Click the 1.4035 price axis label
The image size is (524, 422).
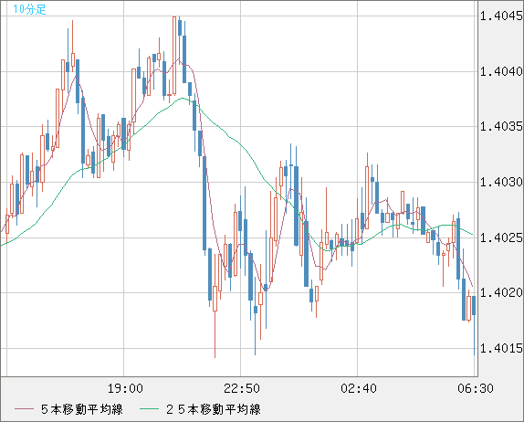(x=501, y=126)
